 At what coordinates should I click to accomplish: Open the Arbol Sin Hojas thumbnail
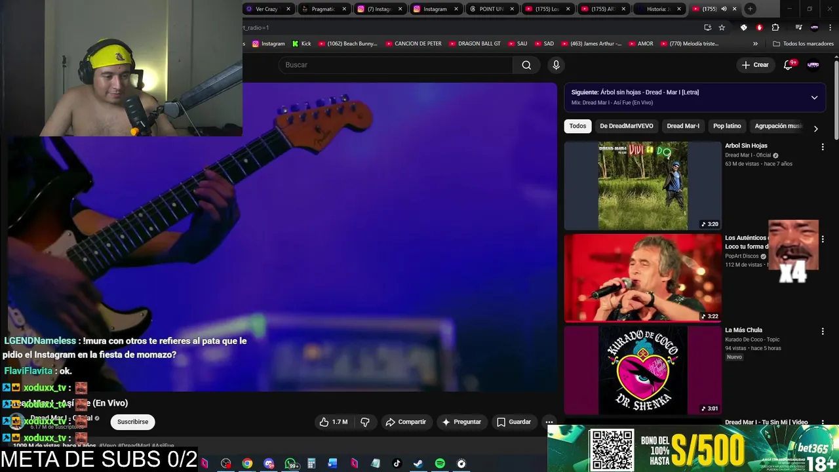pyautogui.click(x=642, y=186)
